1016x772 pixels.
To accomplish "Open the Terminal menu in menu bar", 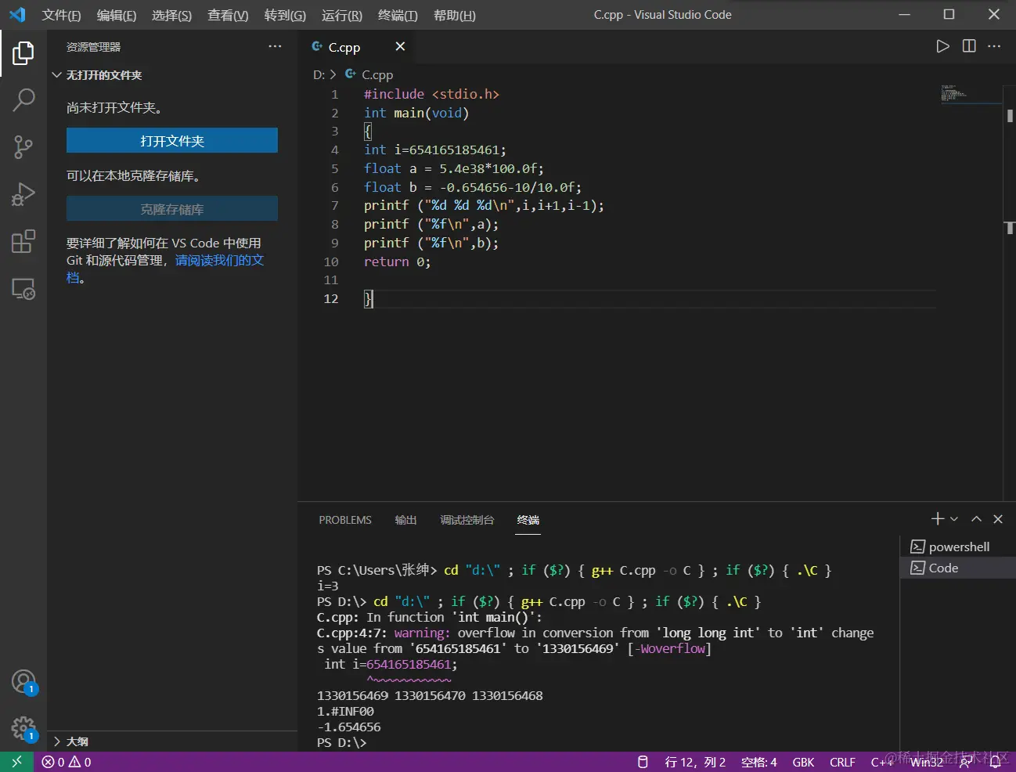I will (x=398, y=15).
